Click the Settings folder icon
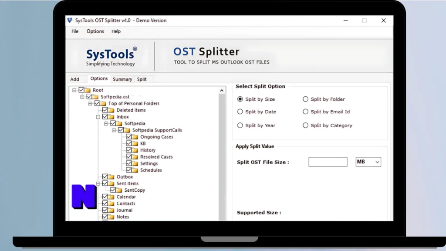The image size is (446, 251). [135, 163]
